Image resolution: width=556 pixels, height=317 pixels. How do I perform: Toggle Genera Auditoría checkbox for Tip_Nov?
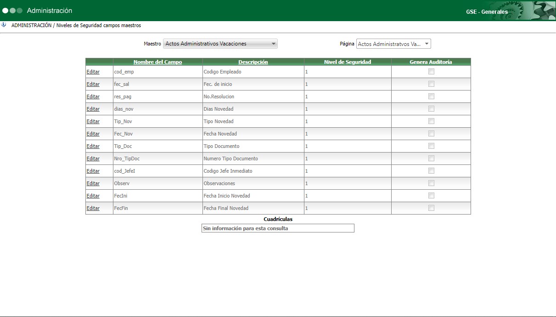coord(431,121)
